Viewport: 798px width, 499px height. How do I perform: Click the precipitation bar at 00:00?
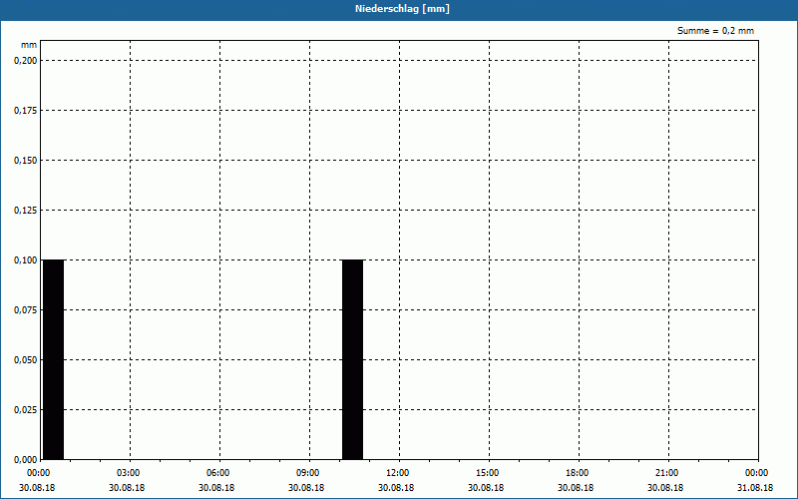pos(54,359)
